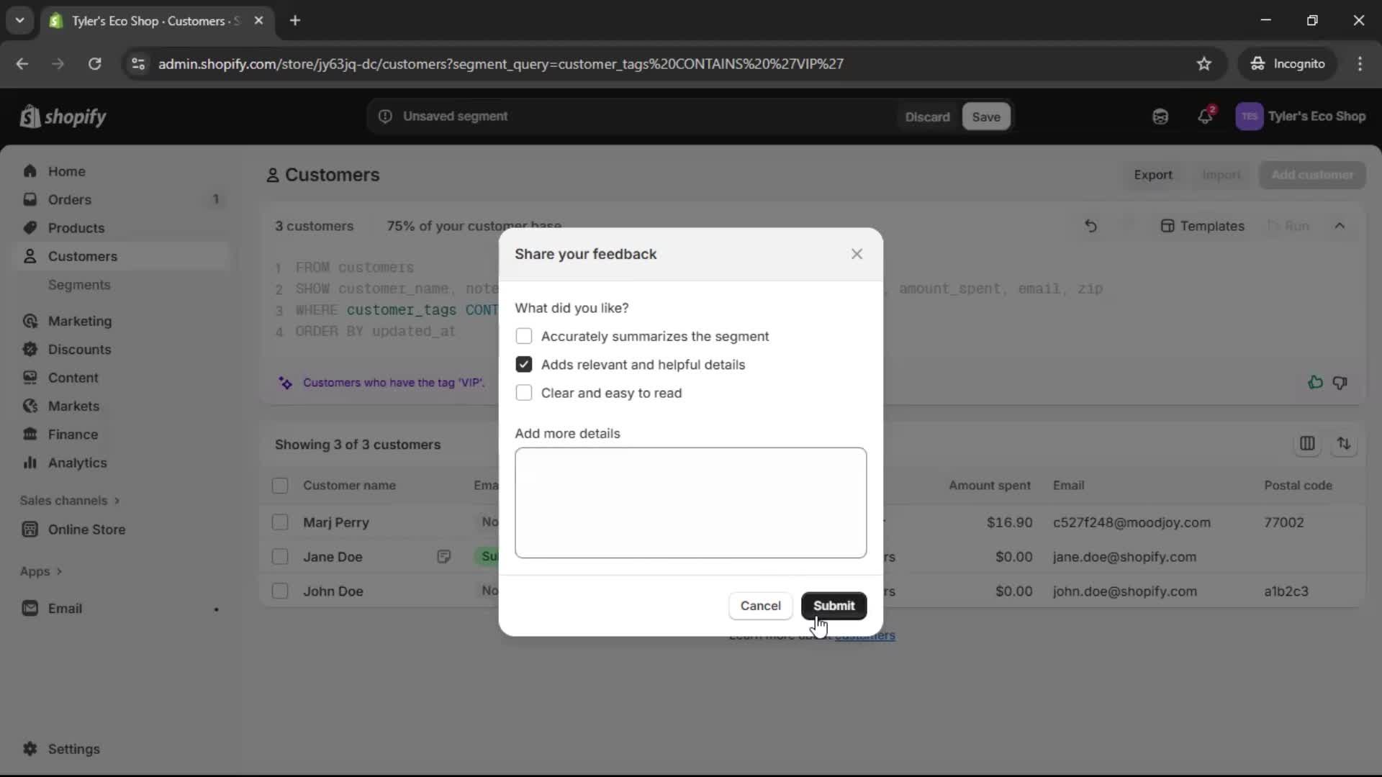Expand the Sales channels section
The height and width of the screenshot is (777, 1382).
tap(69, 501)
